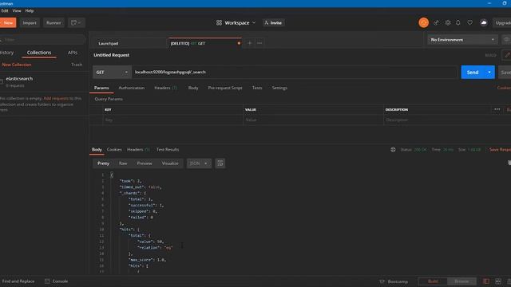The width and height of the screenshot is (511, 287).
Task: Add a new request tab with plus
Action: (x=249, y=43)
